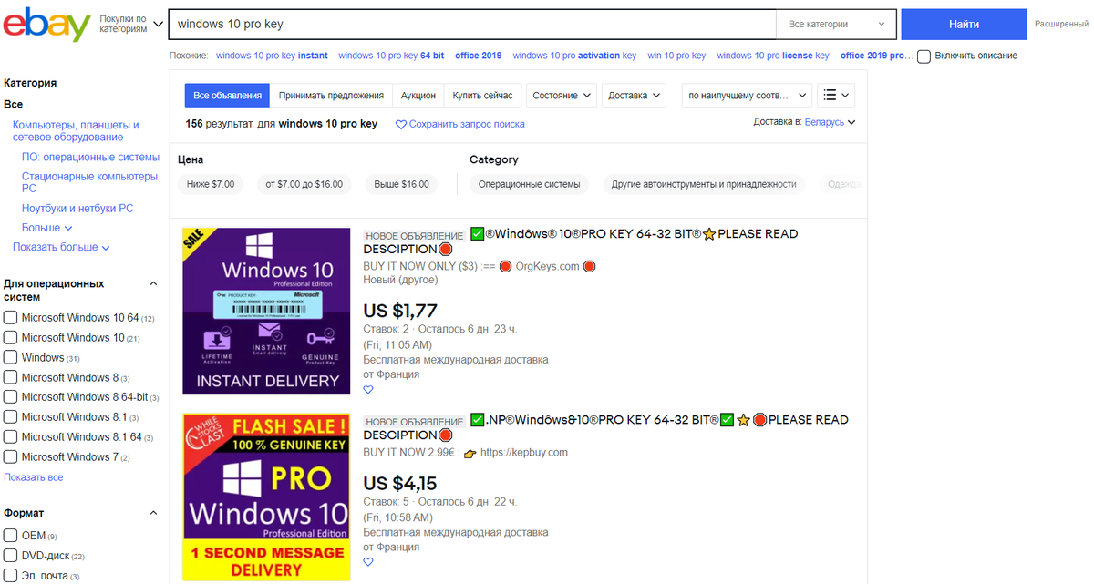The image size is (1094, 584).
Task: Open Состояние filter dropdown
Action: (561, 95)
